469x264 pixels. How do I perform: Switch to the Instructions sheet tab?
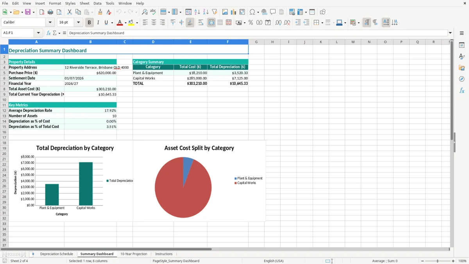164,254
